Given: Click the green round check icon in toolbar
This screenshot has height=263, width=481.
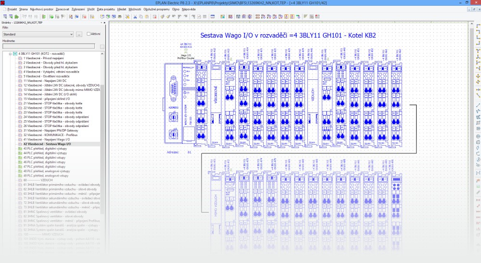Looking at the screenshot, I should pos(51,16).
